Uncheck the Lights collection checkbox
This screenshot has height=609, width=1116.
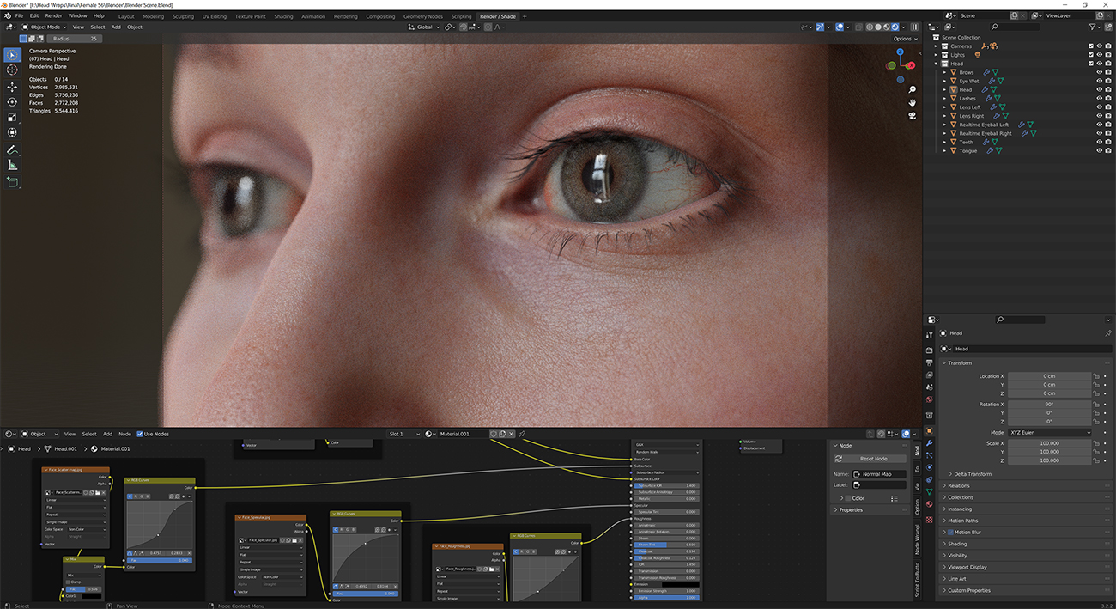tap(1090, 55)
